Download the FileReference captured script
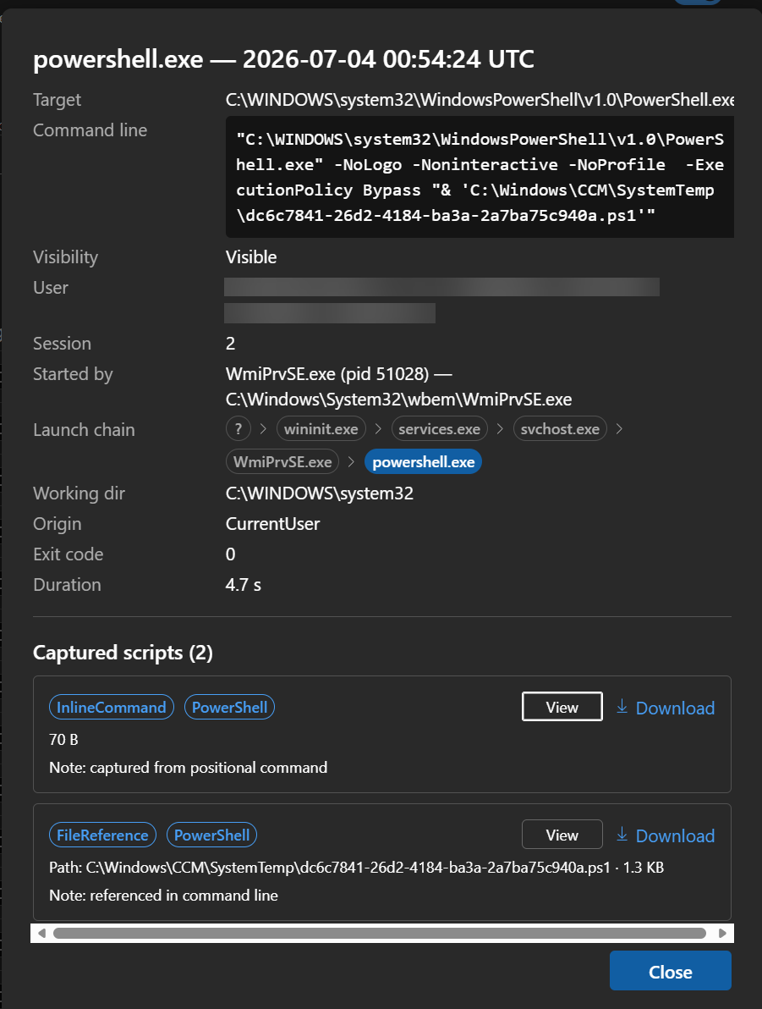Image resolution: width=762 pixels, height=1009 pixels. click(665, 835)
